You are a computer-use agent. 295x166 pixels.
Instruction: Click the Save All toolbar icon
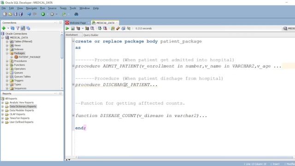[x=21, y=14]
